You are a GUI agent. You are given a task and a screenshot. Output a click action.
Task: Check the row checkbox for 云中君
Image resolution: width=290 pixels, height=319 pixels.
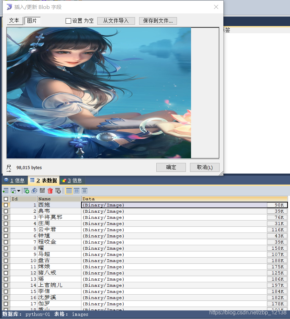pyautogui.click(x=6, y=230)
